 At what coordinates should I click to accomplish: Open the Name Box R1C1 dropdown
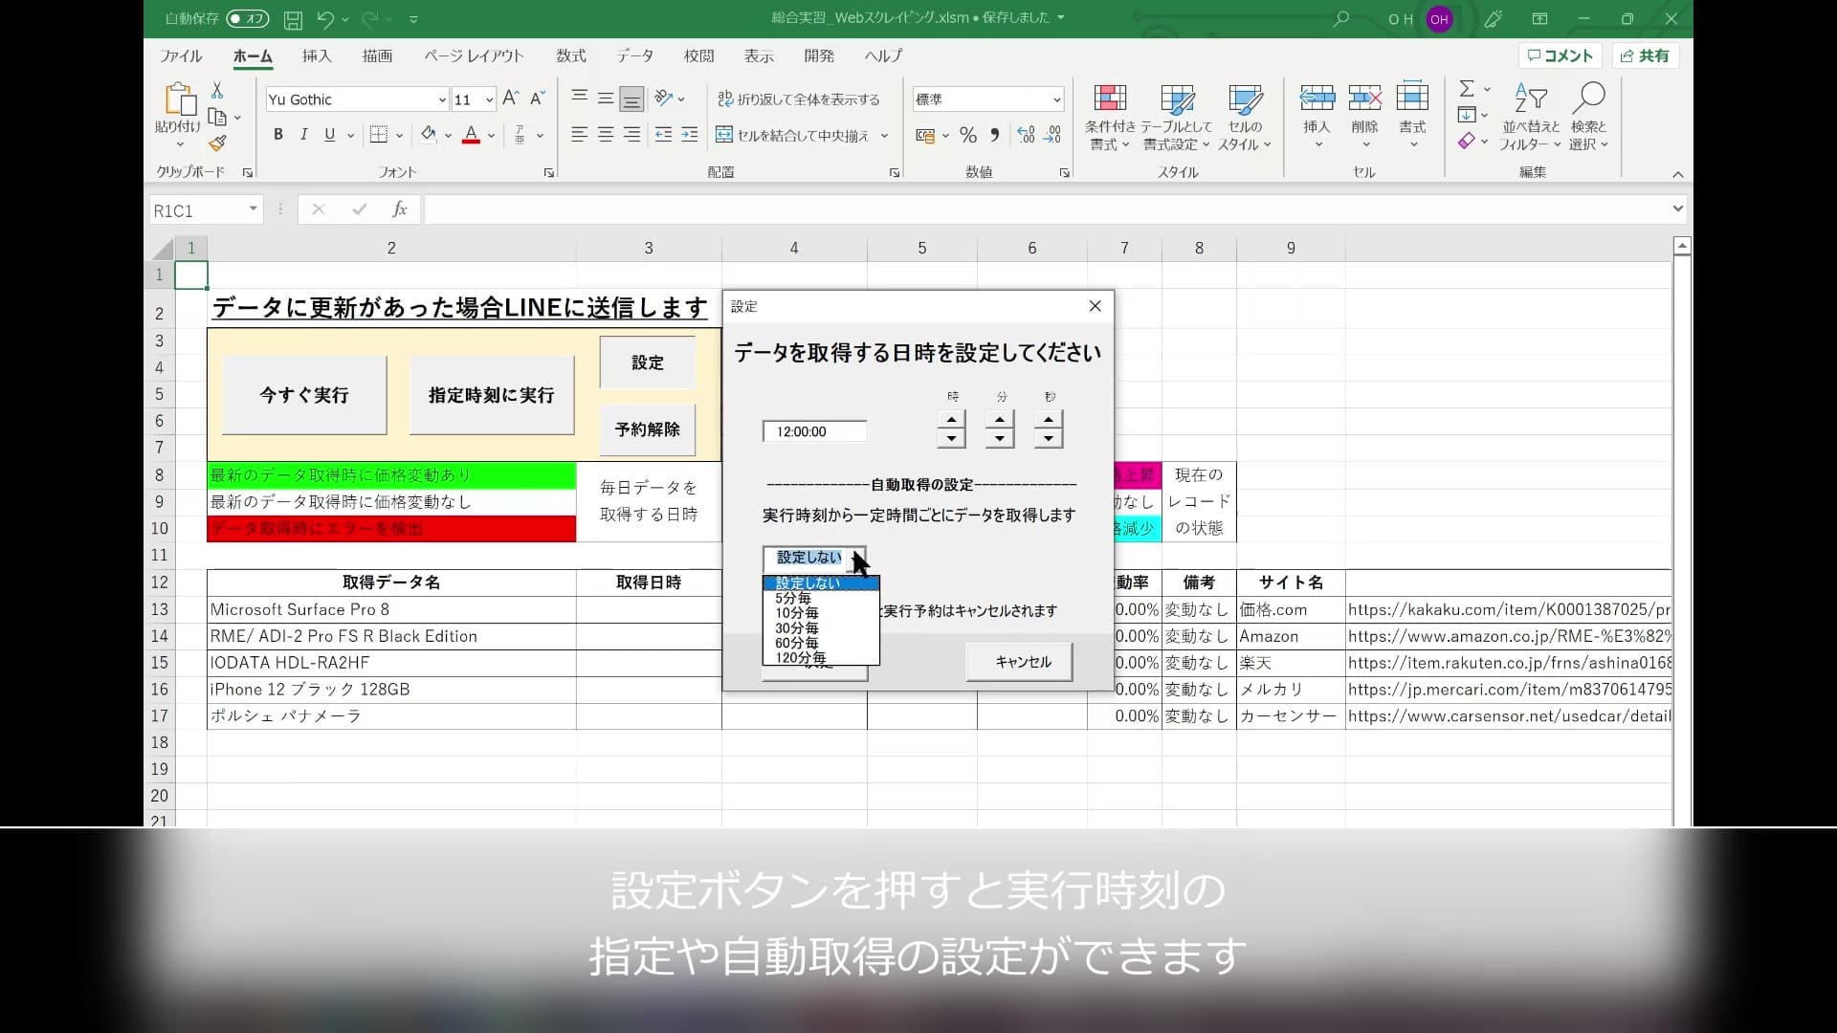click(253, 209)
